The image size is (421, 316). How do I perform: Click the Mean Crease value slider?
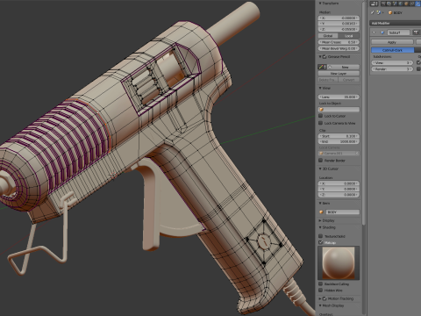[x=339, y=42]
